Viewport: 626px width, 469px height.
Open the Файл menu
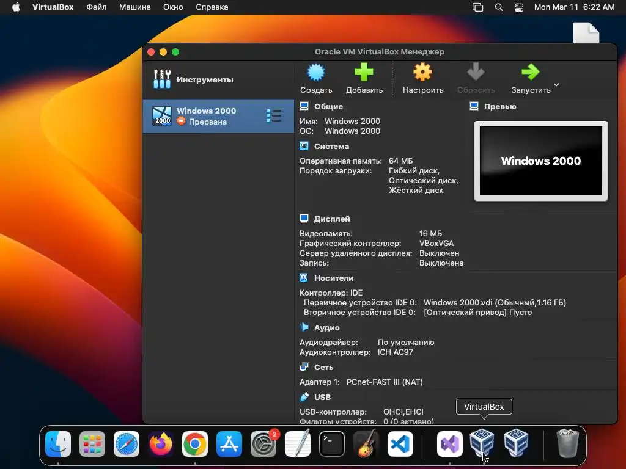tap(96, 7)
